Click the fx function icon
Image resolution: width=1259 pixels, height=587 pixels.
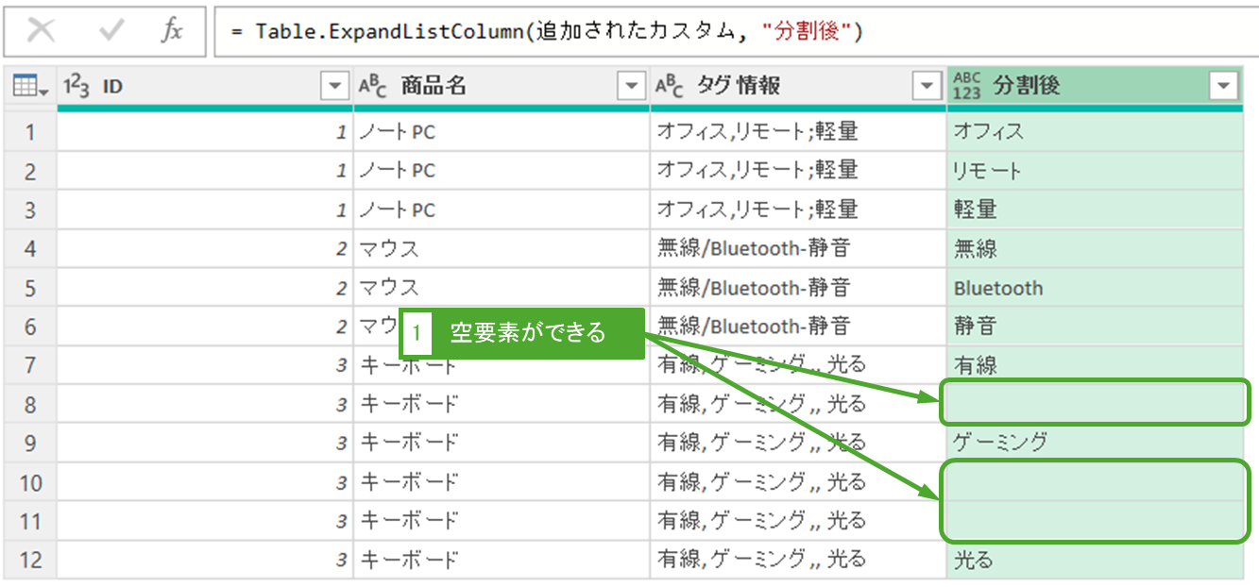pos(171,31)
